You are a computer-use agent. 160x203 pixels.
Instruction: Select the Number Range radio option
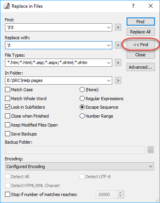[82, 116]
